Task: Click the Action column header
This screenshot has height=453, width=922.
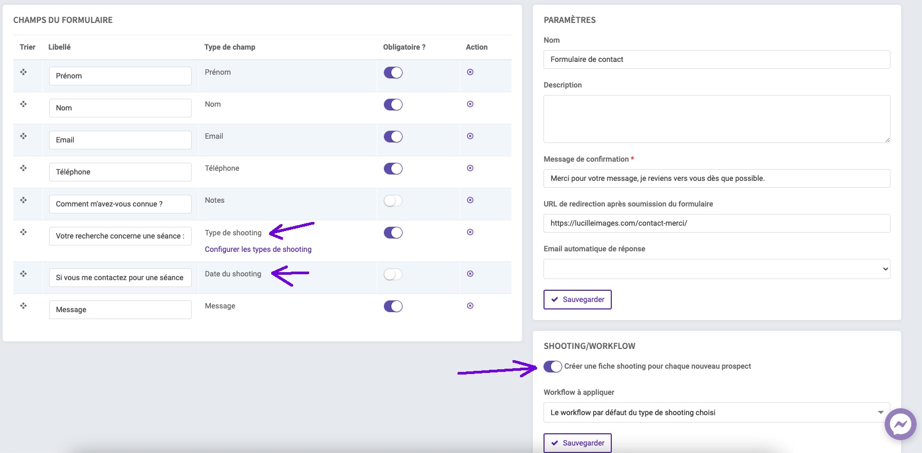Action: (x=476, y=47)
